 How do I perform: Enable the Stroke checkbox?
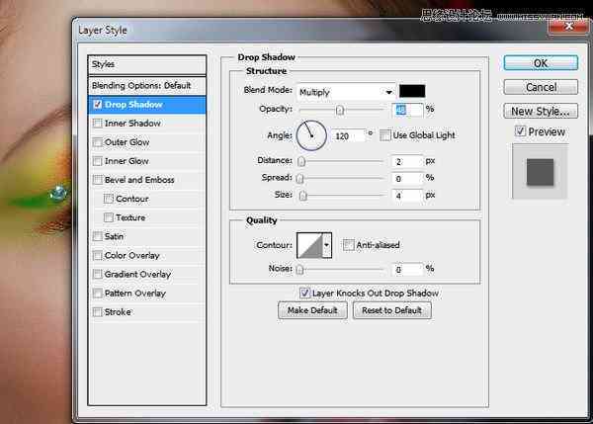point(97,312)
